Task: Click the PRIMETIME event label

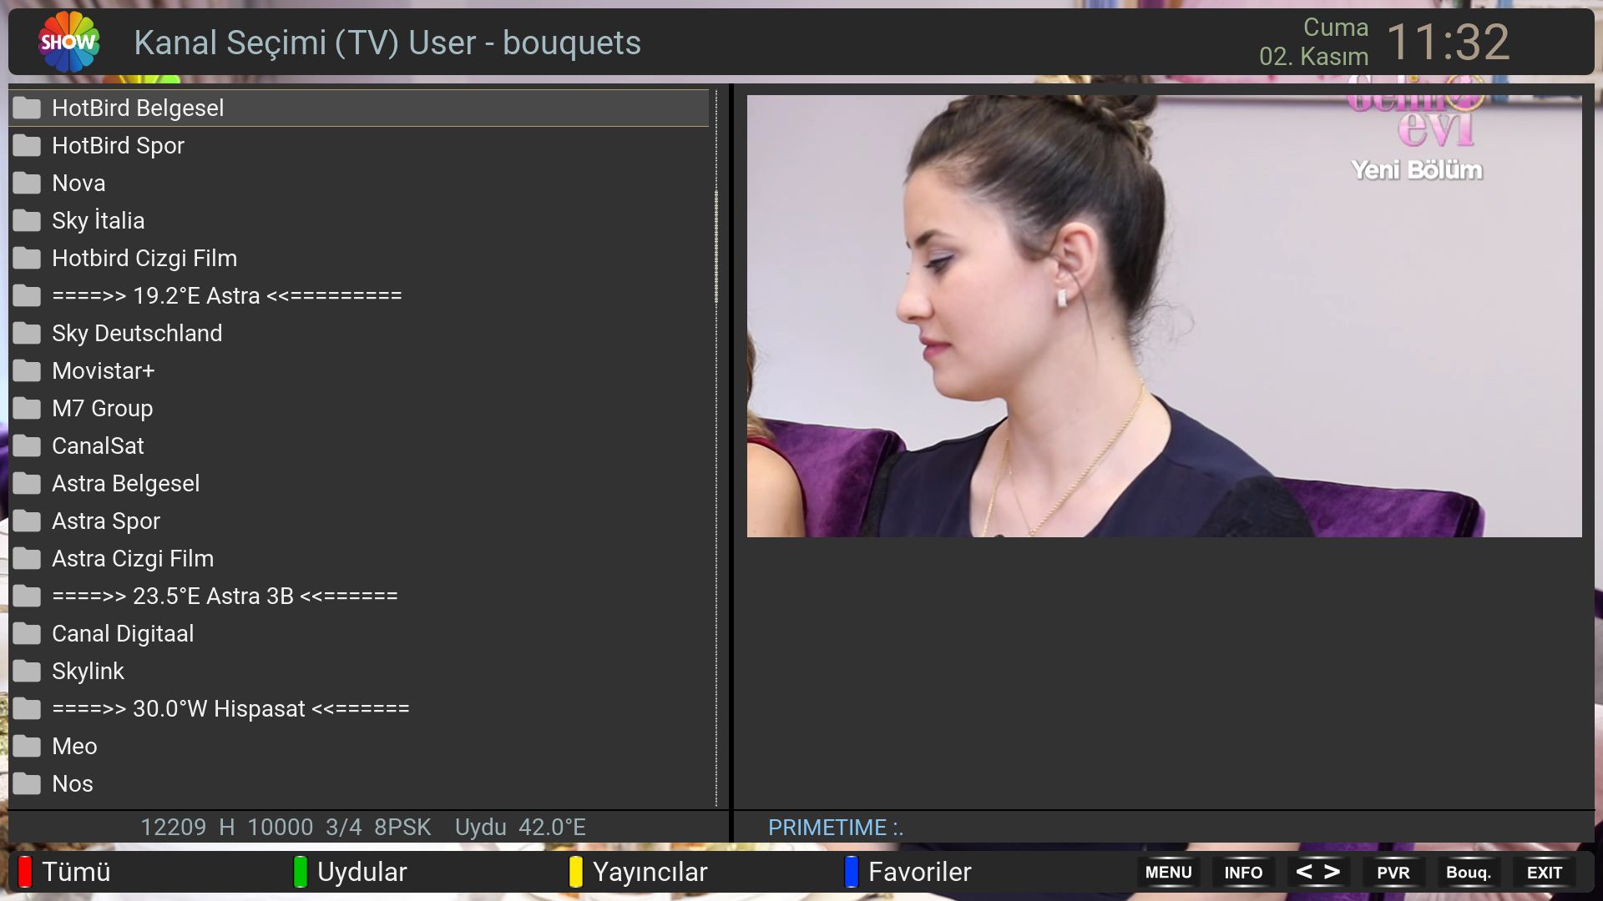Action: [836, 828]
